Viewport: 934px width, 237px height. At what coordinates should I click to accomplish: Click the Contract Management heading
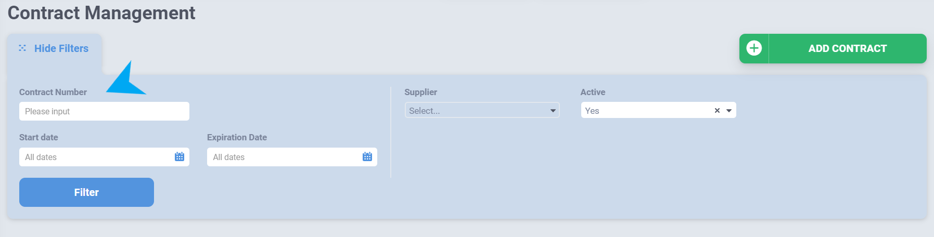pyautogui.click(x=101, y=13)
